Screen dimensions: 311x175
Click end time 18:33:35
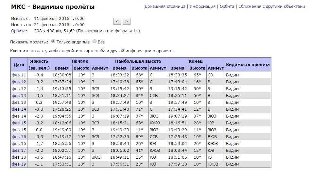coord(178,75)
